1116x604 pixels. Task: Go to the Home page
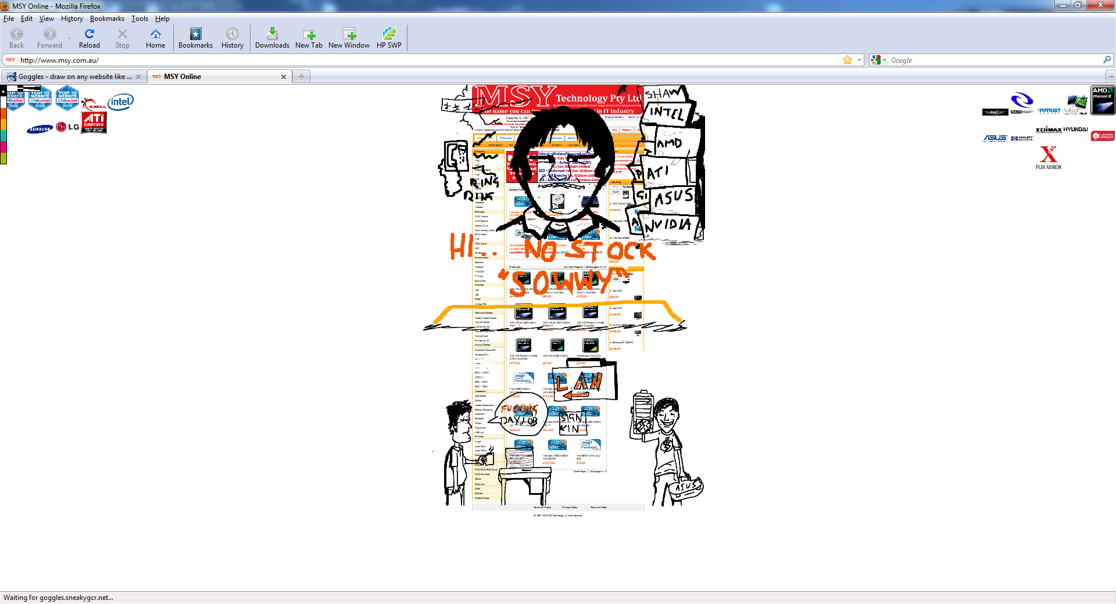[x=155, y=38]
